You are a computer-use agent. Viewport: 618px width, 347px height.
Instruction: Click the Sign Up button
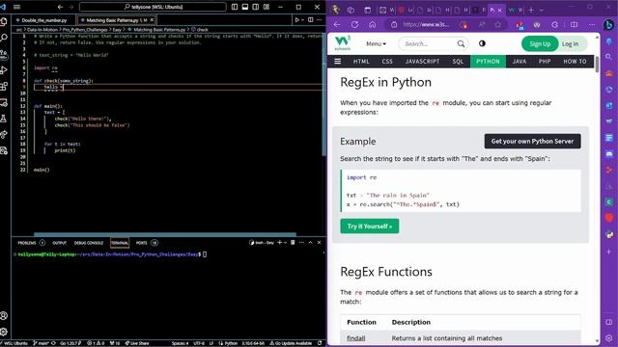pyautogui.click(x=540, y=43)
